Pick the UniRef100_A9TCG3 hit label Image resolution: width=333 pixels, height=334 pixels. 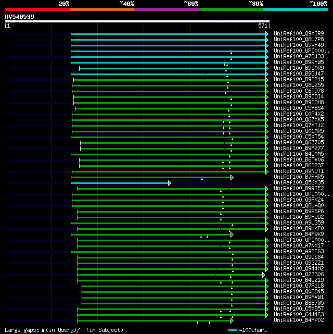pyautogui.click(x=299, y=252)
